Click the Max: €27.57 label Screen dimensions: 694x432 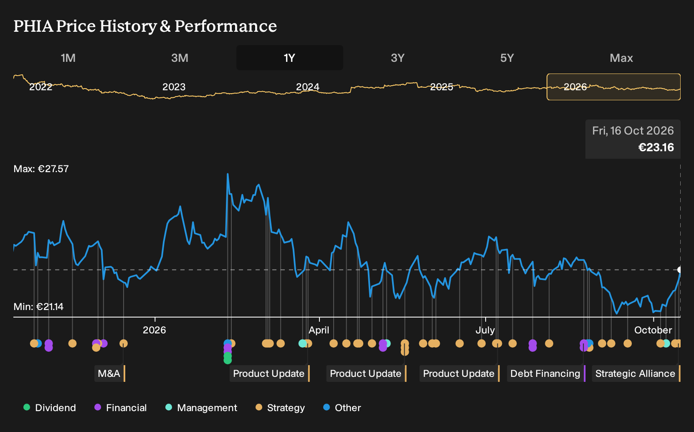(41, 169)
